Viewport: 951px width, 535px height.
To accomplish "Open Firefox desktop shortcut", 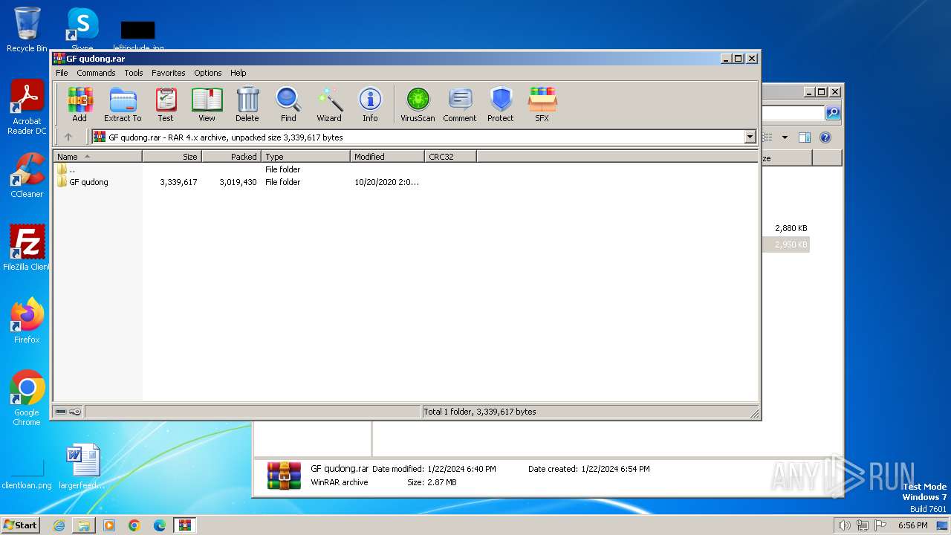I will (27, 321).
